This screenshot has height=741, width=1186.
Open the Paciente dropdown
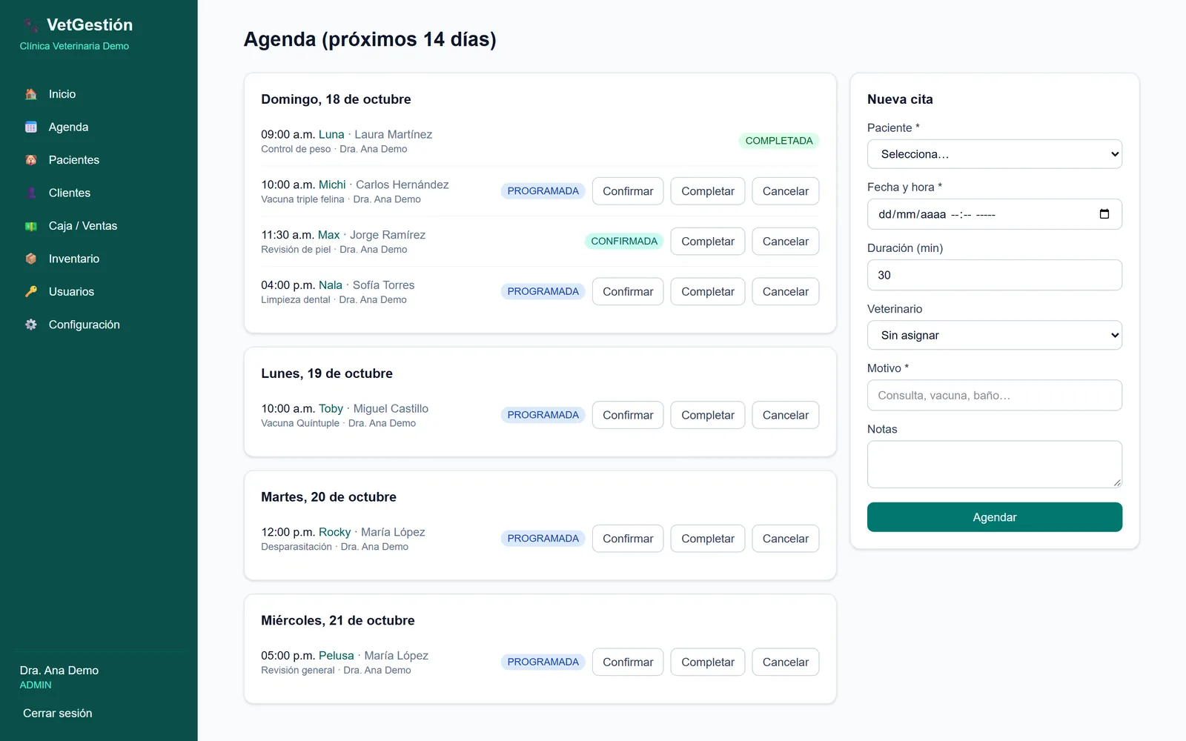point(994,154)
